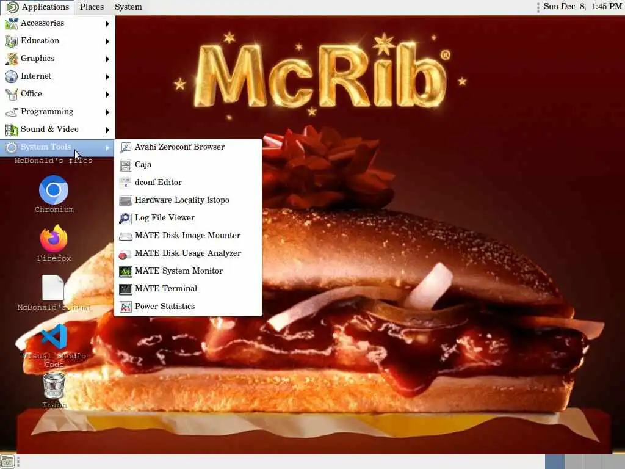
Task: Click the panel clock showing 1:45 PM
Action: (x=582, y=6)
